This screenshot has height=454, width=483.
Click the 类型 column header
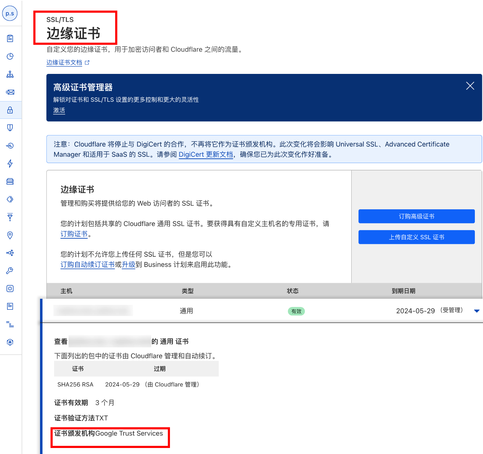click(x=188, y=291)
